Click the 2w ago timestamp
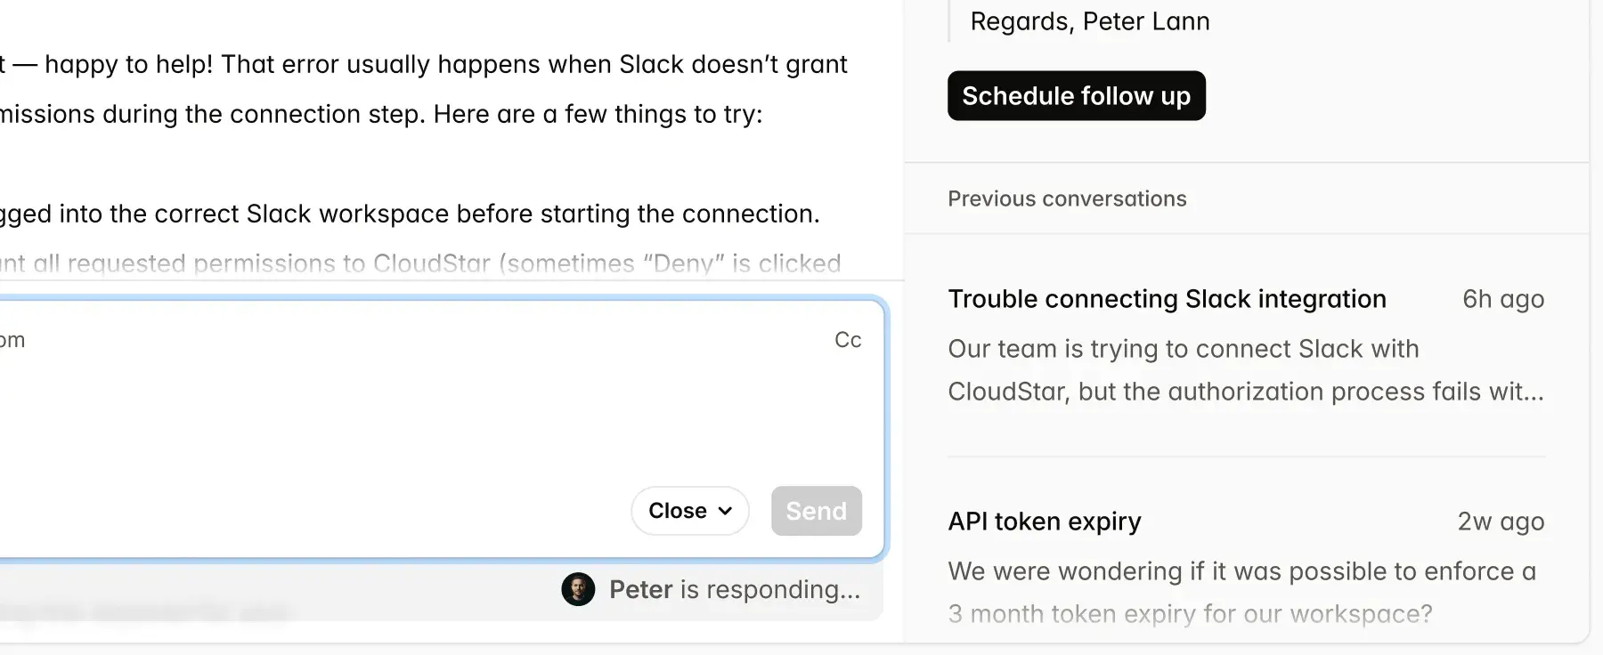Viewport: 1603px width, 655px height. pyautogui.click(x=1501, y=522)
